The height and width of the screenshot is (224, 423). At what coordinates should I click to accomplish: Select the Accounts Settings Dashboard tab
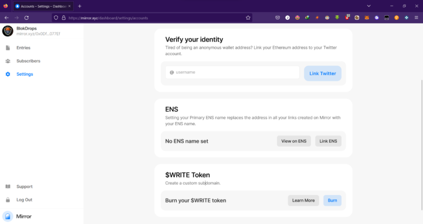[43, 6]
